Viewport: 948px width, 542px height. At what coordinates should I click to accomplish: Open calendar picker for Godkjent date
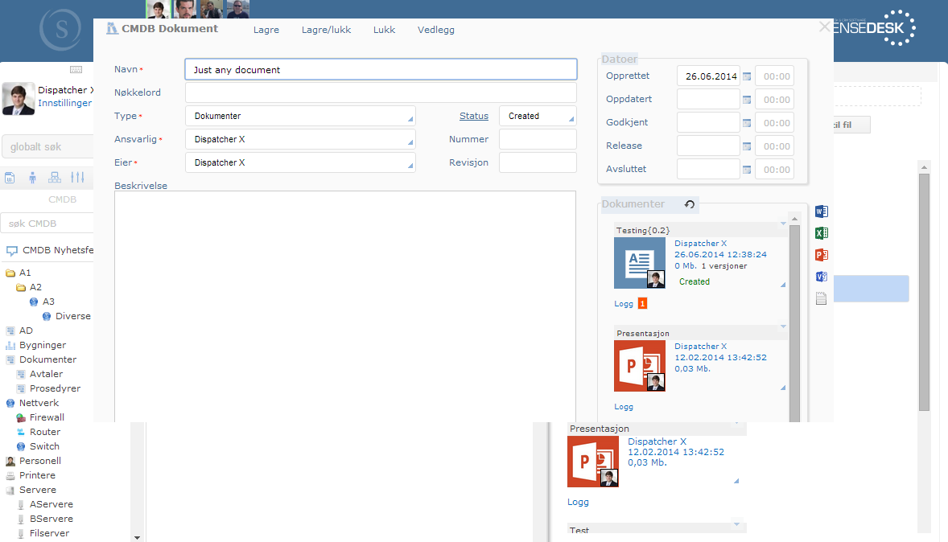click(x=747, y=123)
